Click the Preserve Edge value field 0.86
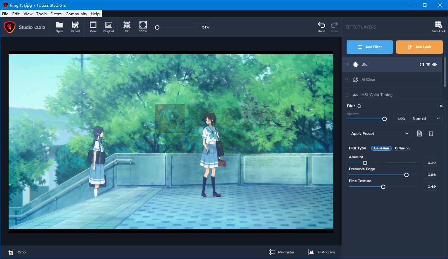 430,175
